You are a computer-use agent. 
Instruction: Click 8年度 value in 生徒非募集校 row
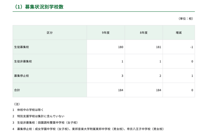160,62
